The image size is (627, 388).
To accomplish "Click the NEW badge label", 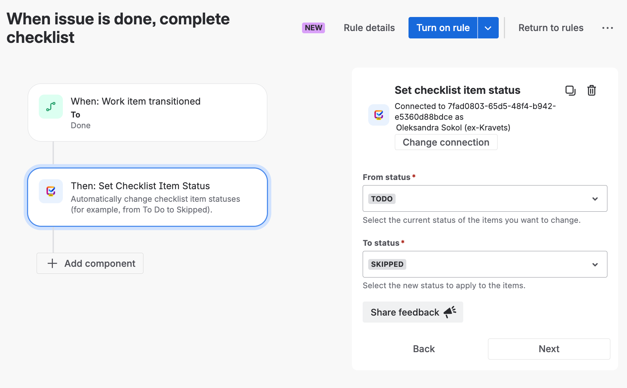I will (313, 28).
